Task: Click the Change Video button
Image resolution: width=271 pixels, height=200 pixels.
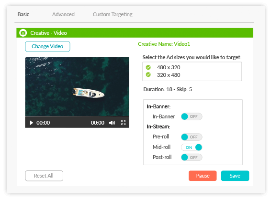Action: point(47,46)
